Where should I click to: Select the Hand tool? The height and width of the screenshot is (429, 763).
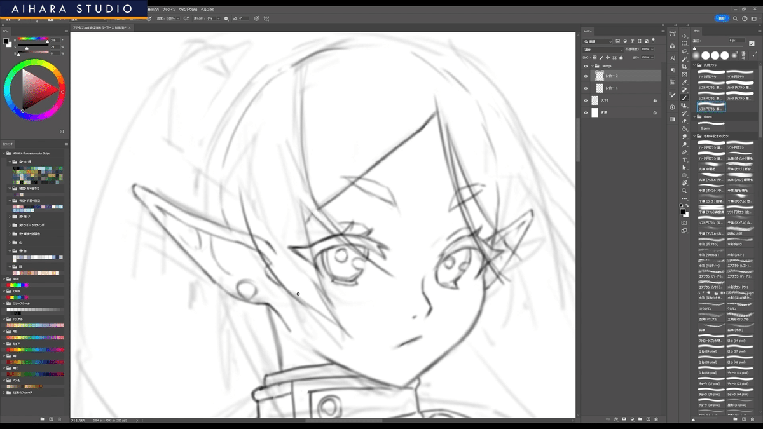point(684,182)
